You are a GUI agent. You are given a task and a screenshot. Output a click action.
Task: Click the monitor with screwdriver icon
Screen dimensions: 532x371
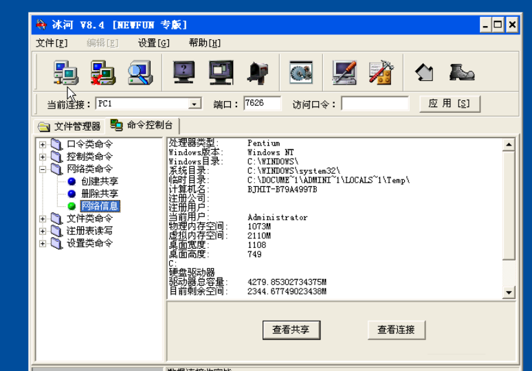tap(344, 72)
